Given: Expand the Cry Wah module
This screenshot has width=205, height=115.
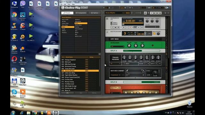Looking at the screenshot, I should [167, 40].
